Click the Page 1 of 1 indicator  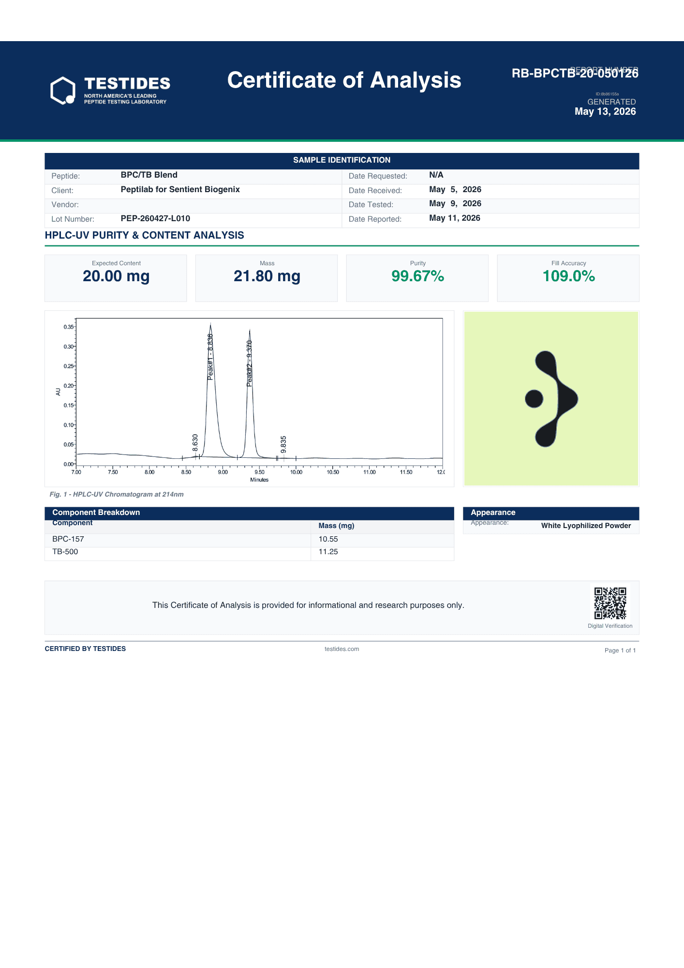coord(620,650)
